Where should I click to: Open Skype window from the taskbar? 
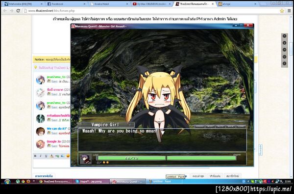pos(91,182)
